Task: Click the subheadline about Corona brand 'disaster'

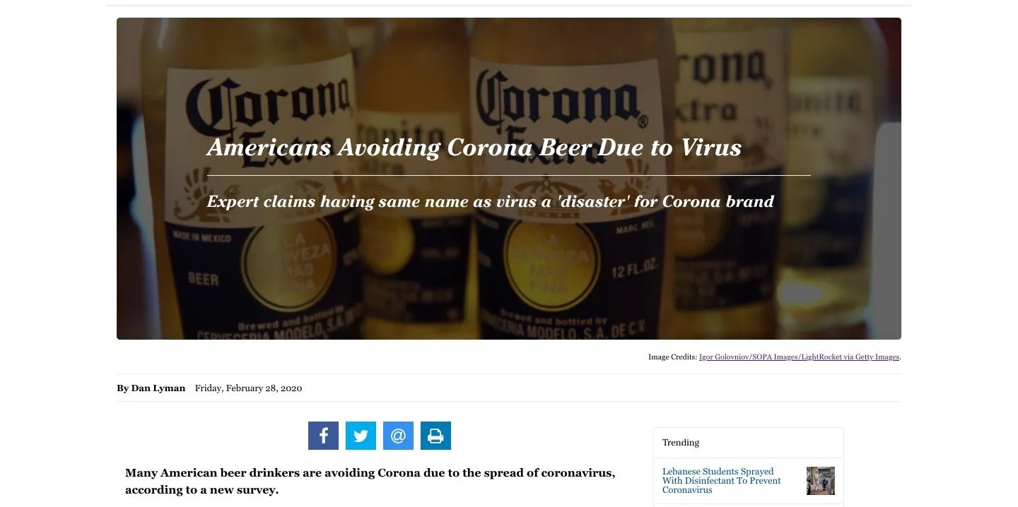Action: click(x=490, y=202)
